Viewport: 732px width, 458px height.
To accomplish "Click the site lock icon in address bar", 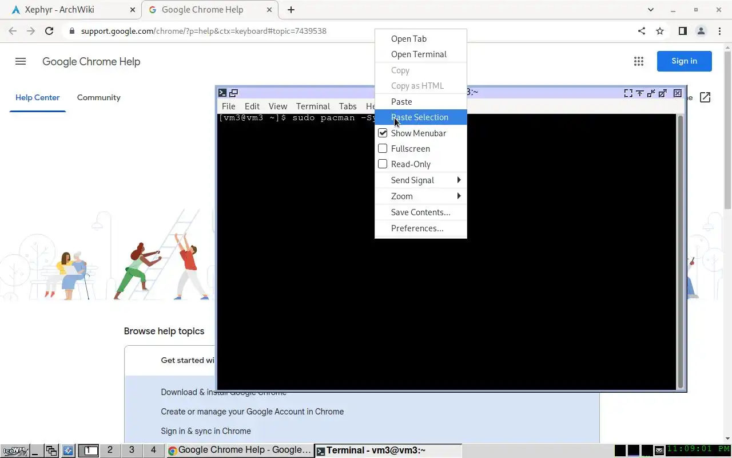I will pos(71,31).
